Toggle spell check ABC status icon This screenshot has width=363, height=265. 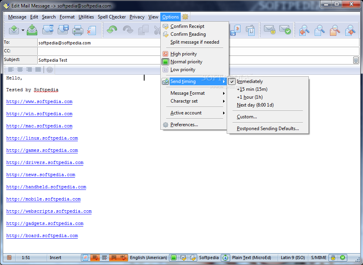(123, 258)
